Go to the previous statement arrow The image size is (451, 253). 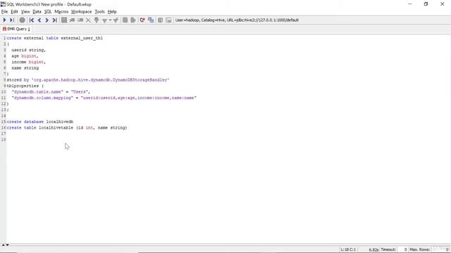39,20
